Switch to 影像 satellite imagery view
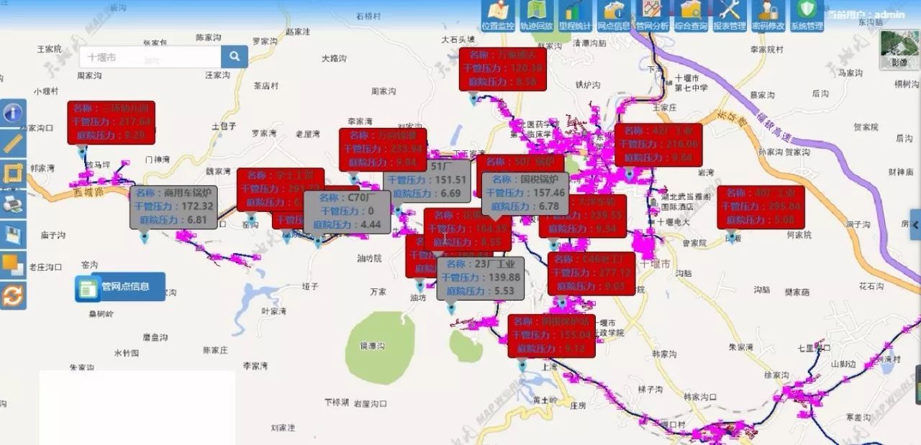921x445 pixels. (899, 50)
